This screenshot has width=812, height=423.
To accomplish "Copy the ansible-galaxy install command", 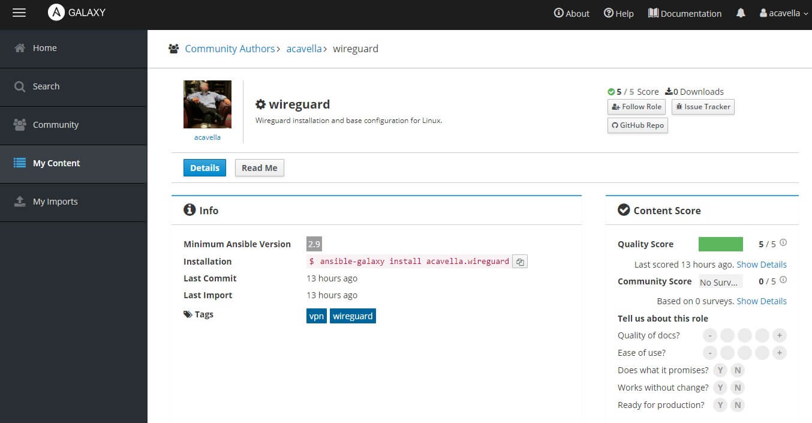I will [520, 262].
